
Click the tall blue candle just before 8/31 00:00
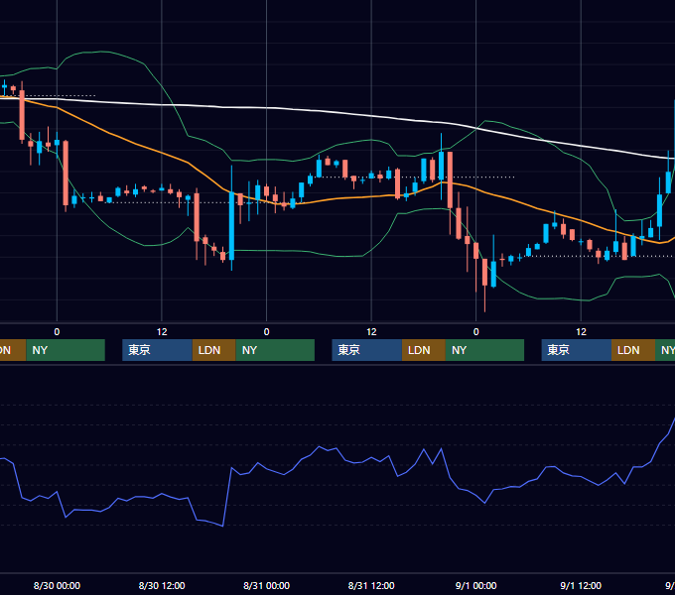[x=231, y=226]
